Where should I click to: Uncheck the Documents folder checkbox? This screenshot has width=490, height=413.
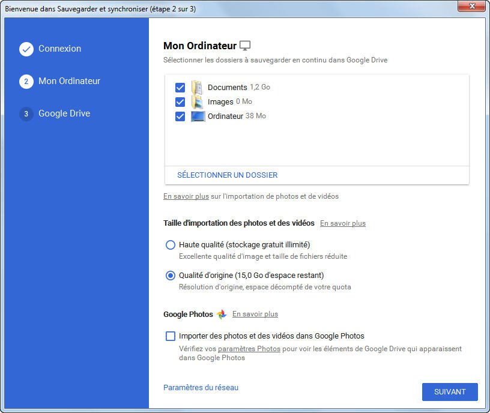(x=180, y=88)
